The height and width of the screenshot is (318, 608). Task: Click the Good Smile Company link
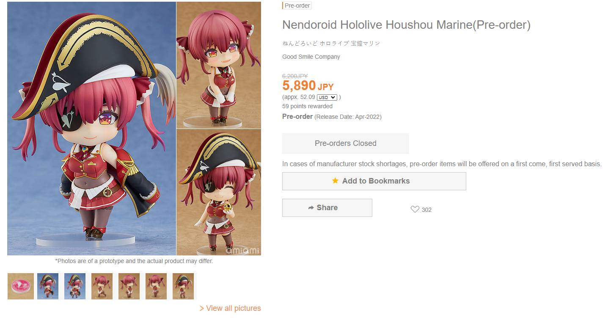point(311,57)
